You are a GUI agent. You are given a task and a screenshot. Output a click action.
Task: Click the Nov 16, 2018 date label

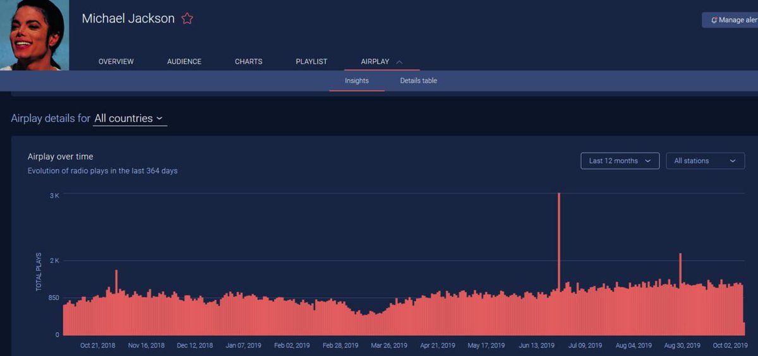pos(146,345)
